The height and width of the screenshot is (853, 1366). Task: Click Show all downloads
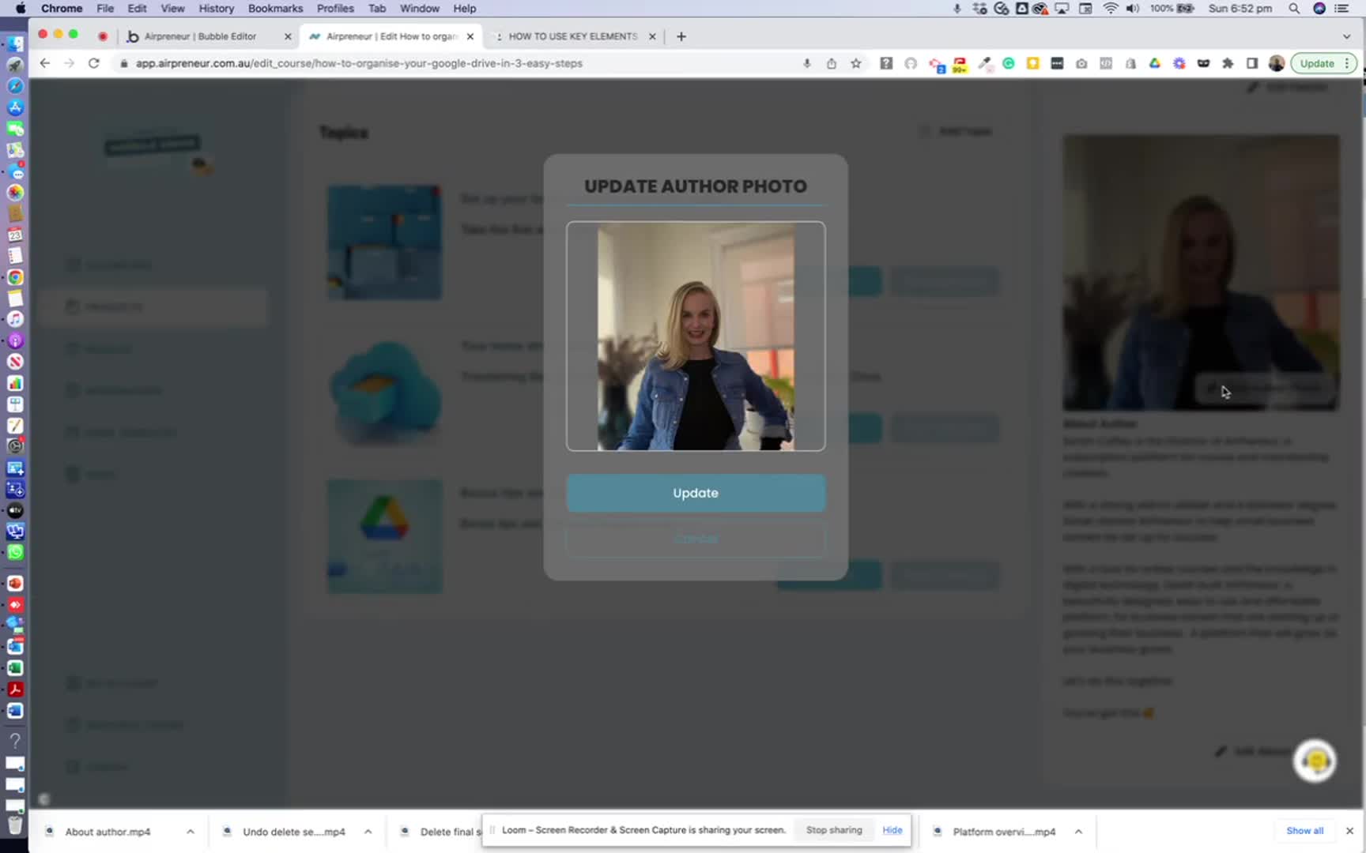tap(1304, 831)
